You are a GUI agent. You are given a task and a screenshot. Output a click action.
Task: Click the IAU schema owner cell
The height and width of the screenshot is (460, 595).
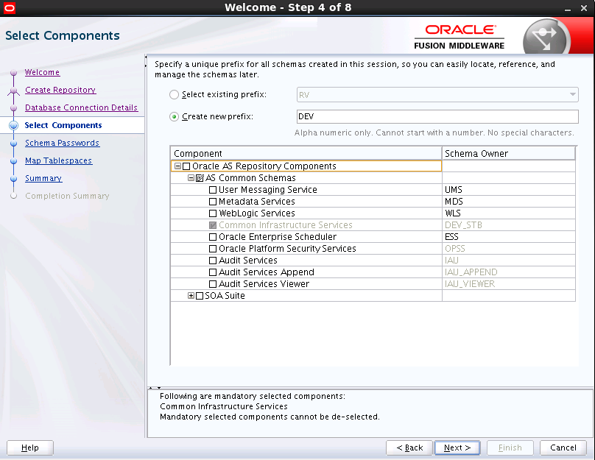[x=509, y=260]
